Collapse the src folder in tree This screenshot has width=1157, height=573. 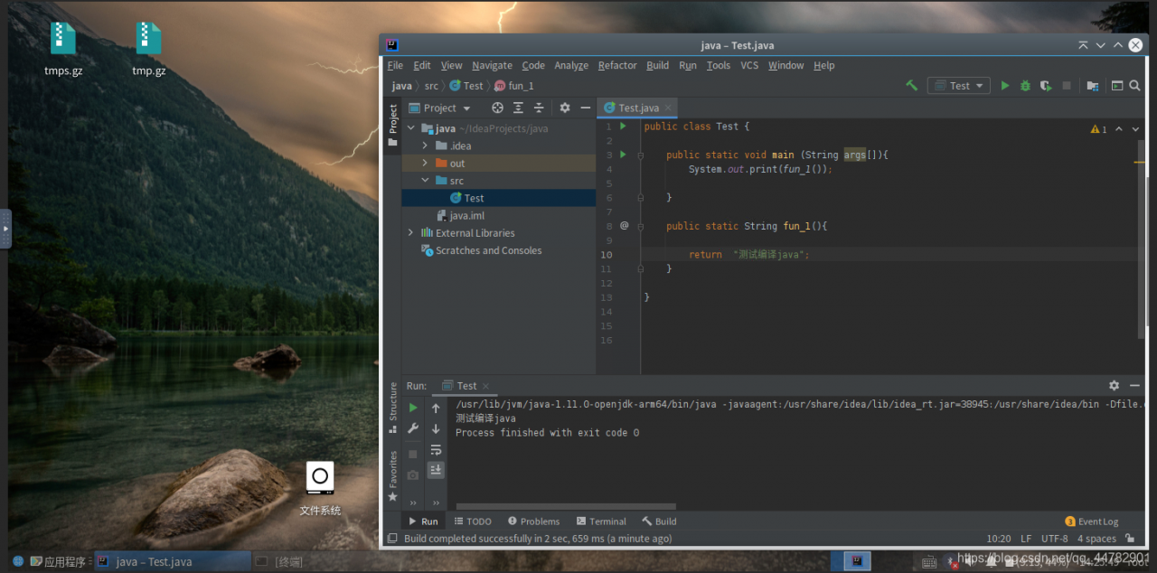[x=425, y=181]
